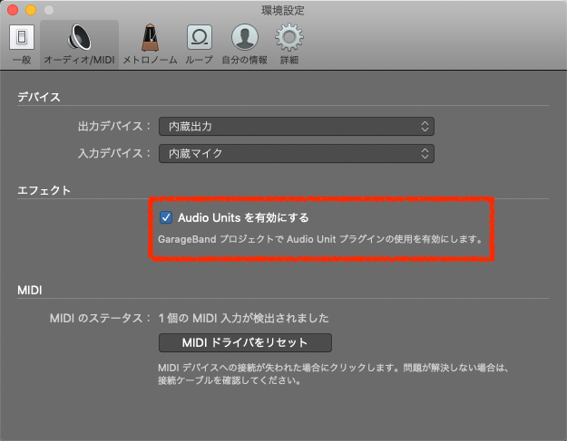
Task: Open the 入力デバイス dropdown showing 内蔵マイク
Action: pyautogui.click(x=297, y=153)
